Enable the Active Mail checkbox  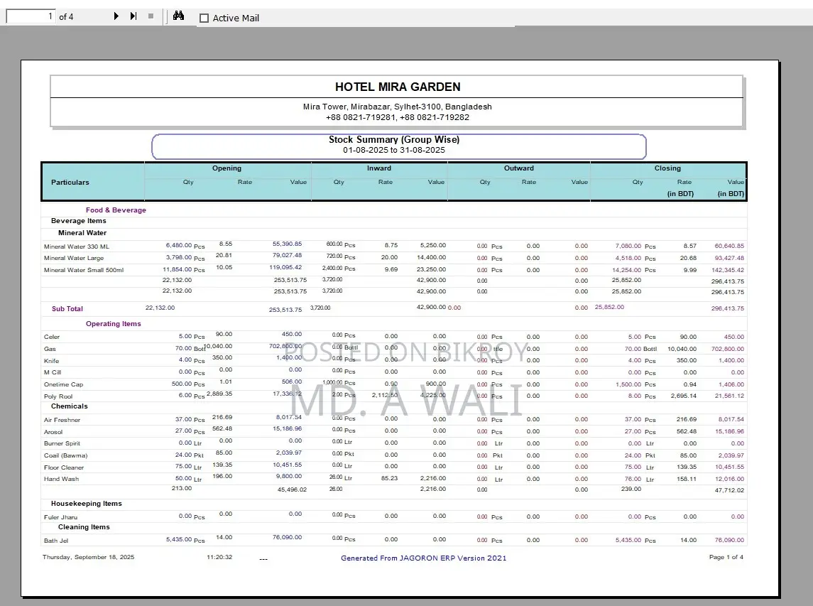pos(204,18)
